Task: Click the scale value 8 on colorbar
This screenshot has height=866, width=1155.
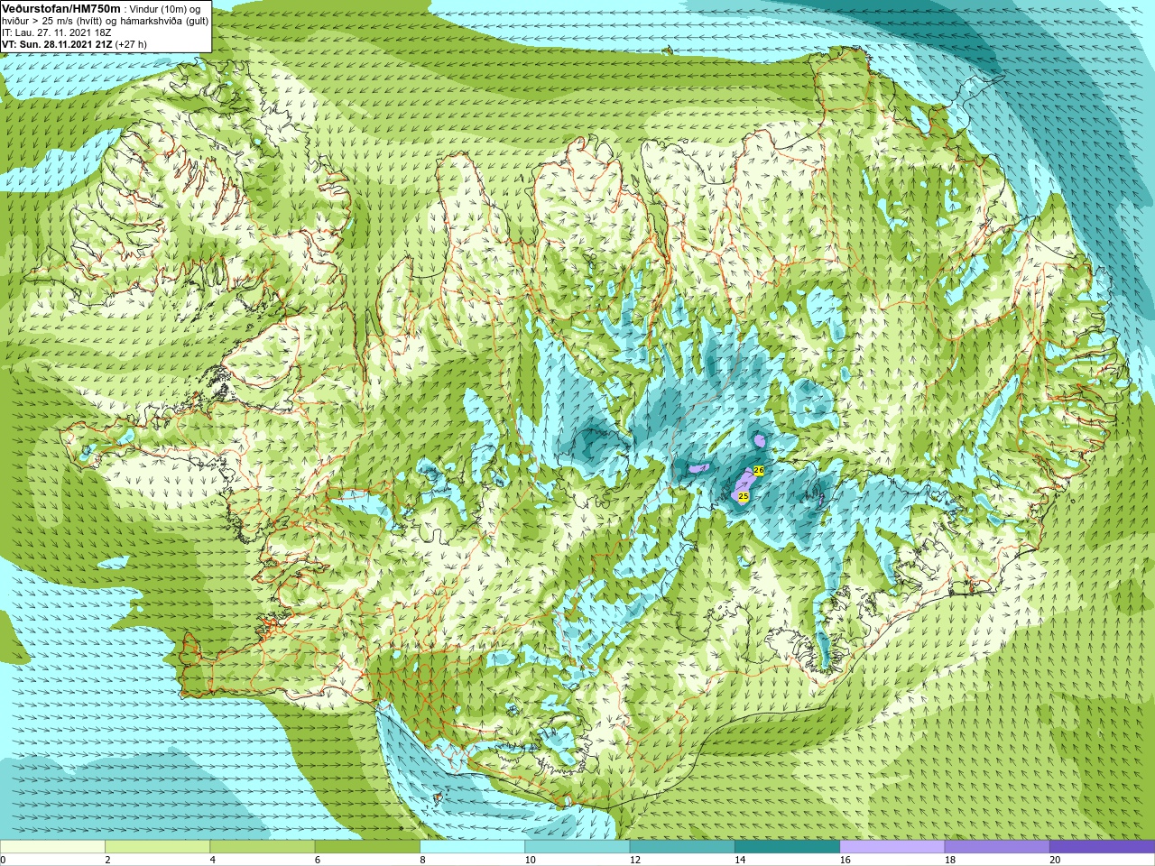Action: [422, 860]
